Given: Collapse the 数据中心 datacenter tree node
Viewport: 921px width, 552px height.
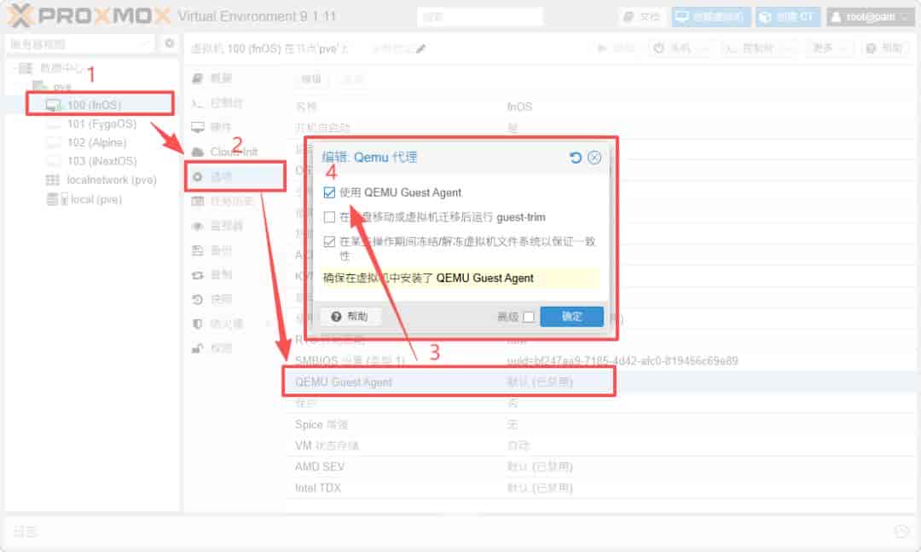Looking at the screenshot, I should [x=14, y=68].
